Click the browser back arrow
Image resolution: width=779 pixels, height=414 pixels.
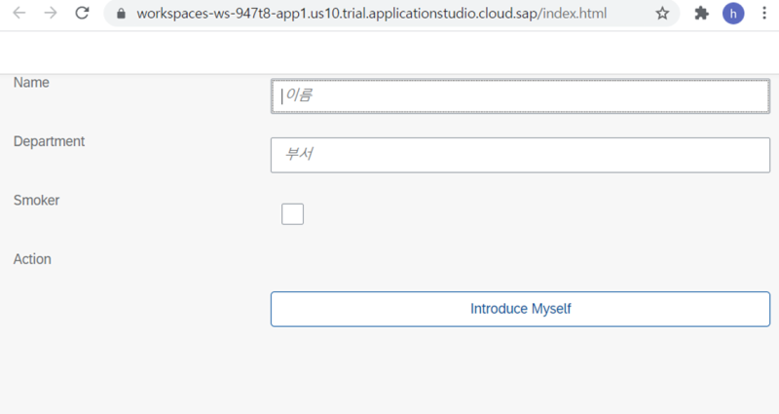tap(19, 14)
